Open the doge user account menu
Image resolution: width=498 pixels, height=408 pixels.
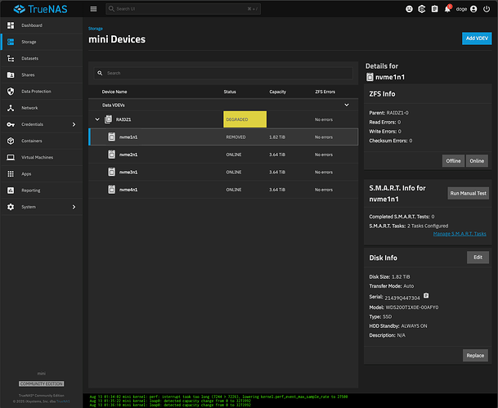click(x=466, y=9)
